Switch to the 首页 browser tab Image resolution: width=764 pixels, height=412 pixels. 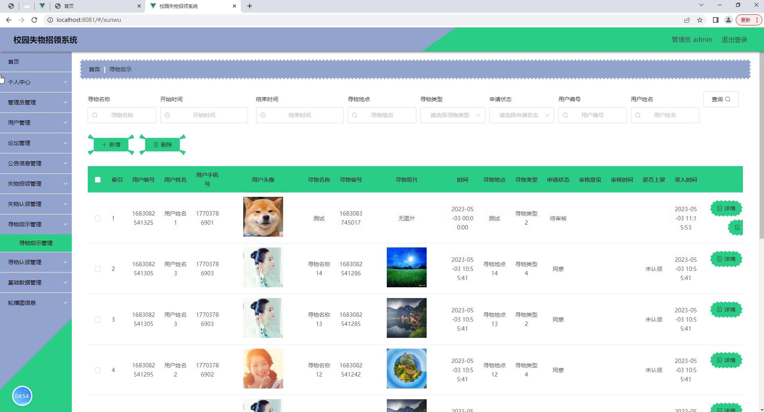tap(98, 6)
